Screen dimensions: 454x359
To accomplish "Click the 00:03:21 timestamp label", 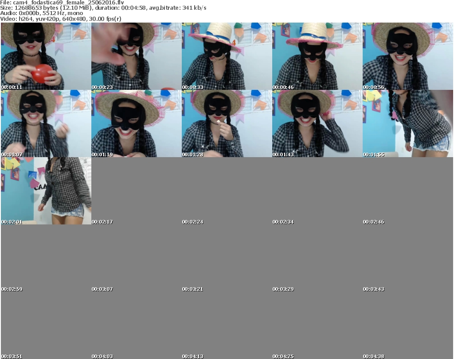I will 192,289.
